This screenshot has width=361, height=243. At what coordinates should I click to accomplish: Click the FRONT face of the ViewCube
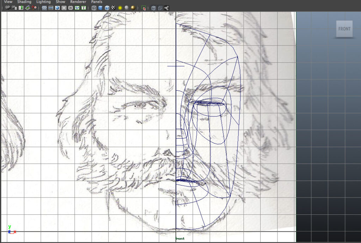pos(344,29)
